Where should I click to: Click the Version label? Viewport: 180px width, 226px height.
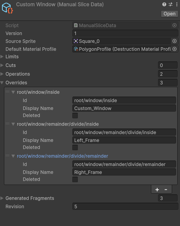click(14, 34)
